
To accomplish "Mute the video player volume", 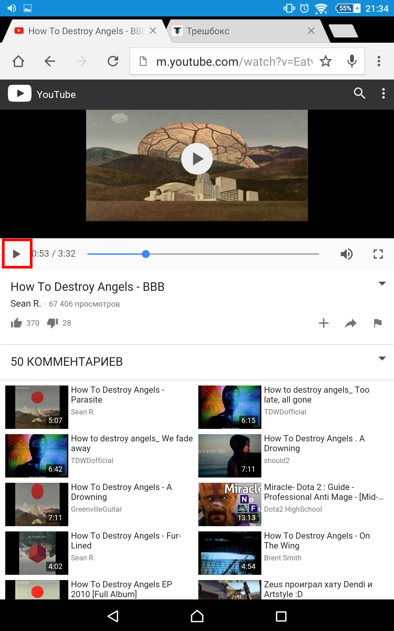I will tap(347, 254).
